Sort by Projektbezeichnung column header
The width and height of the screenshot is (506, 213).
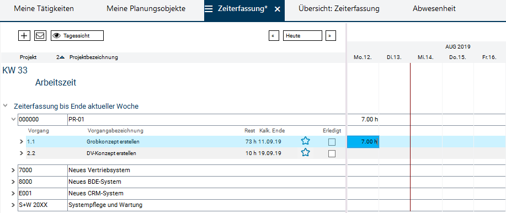tap(94, 57)
